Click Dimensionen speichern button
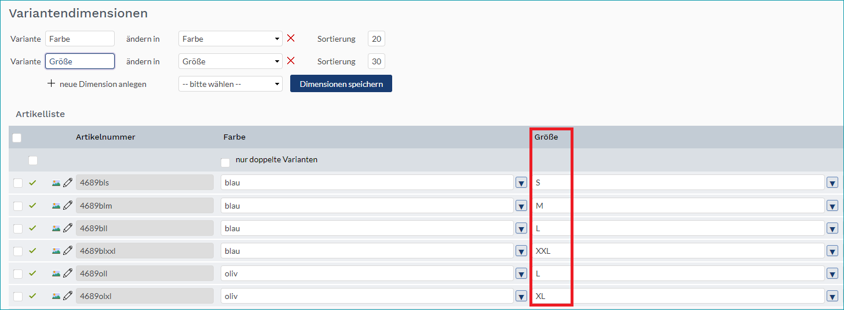 click(341, 83)
